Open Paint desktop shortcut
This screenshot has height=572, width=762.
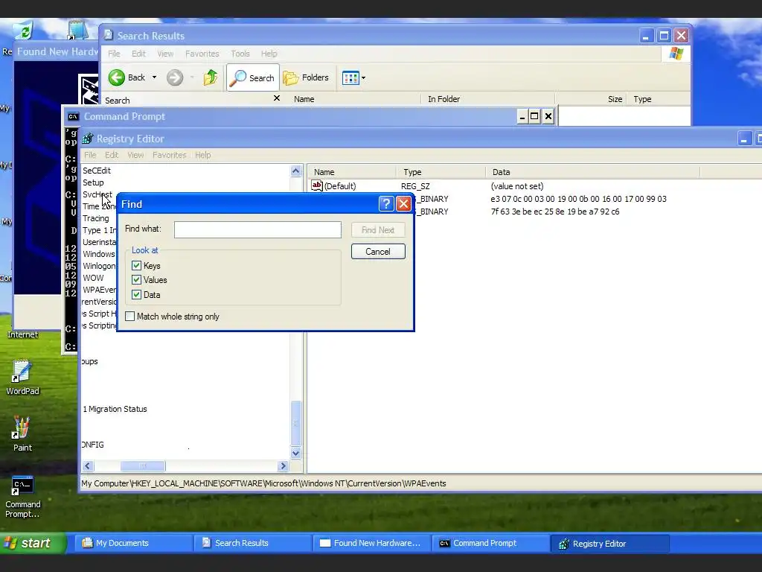coord(22,434)
